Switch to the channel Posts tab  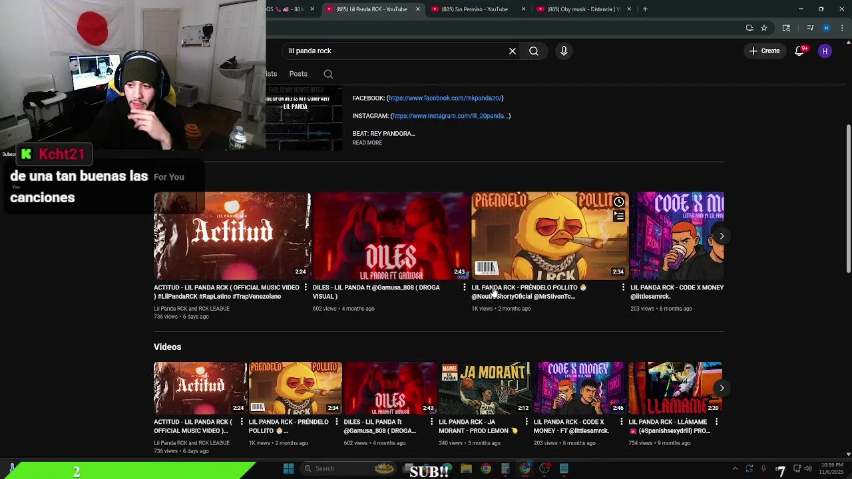click(x=298, y=74)
